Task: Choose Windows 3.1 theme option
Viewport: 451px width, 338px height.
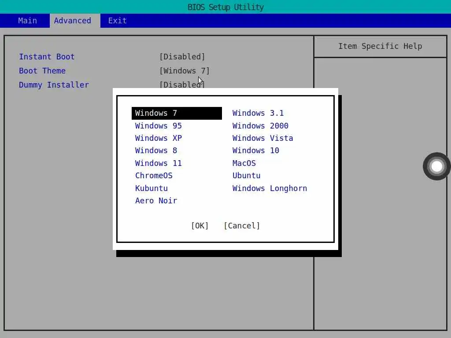Action: coord(258,113)
